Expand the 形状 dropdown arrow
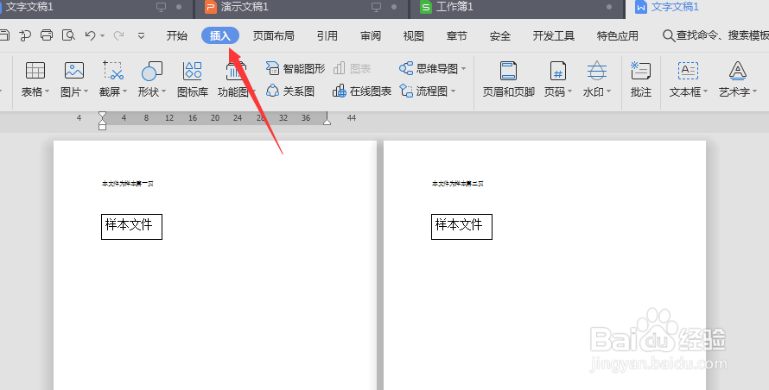769x390 pixels. pyautogui.click(x=164, y=91)
